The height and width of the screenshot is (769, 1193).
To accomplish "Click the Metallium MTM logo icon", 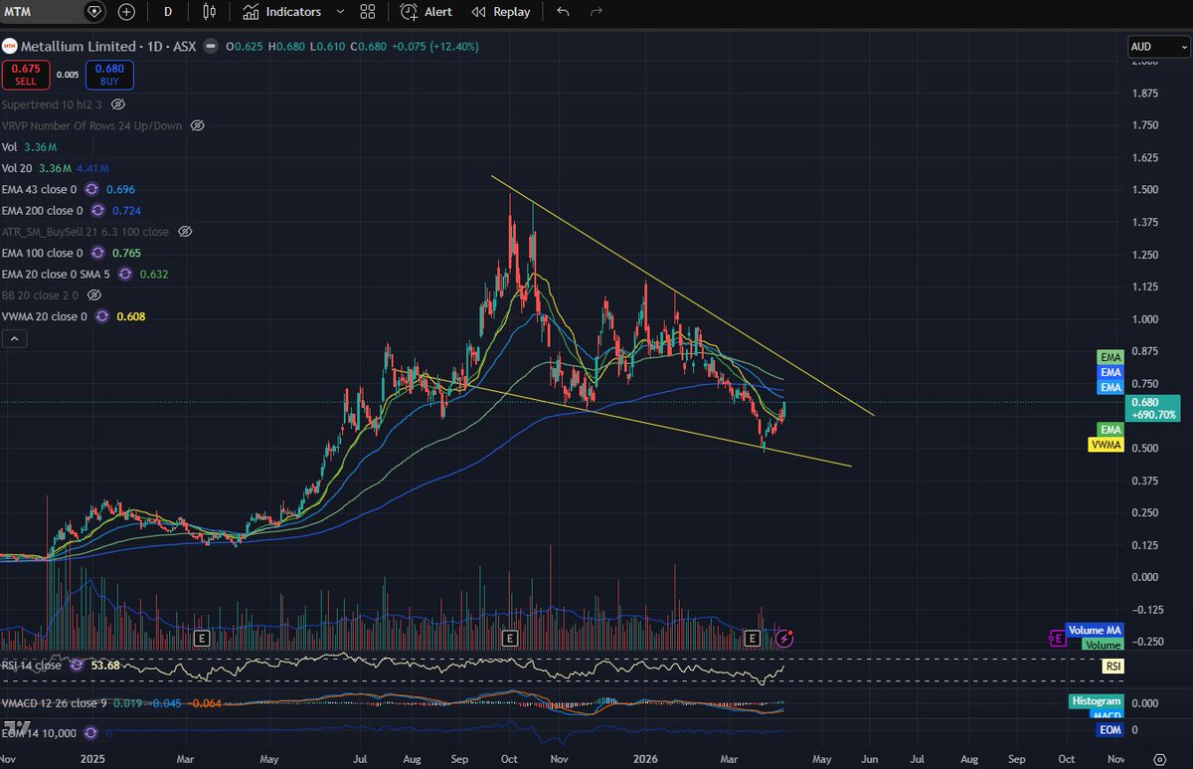I will (9, 46).
